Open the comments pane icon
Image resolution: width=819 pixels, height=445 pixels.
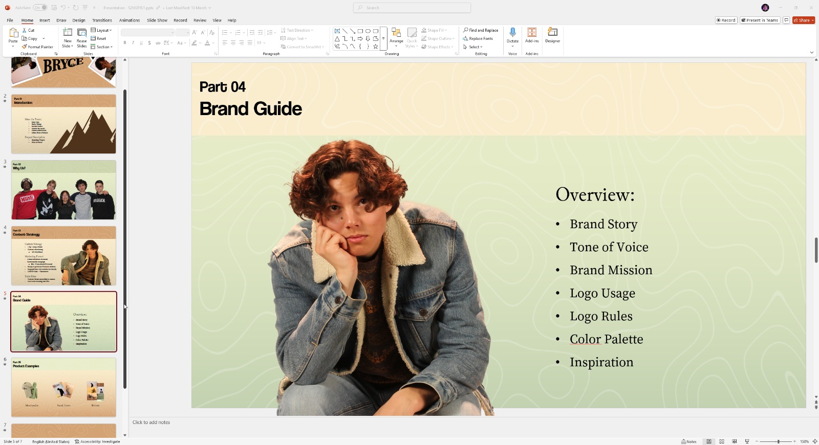(786, 20)
